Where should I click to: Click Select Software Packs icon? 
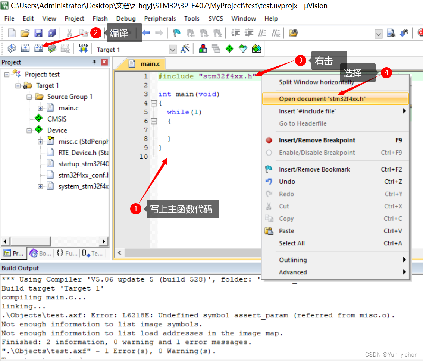point(243,48)
